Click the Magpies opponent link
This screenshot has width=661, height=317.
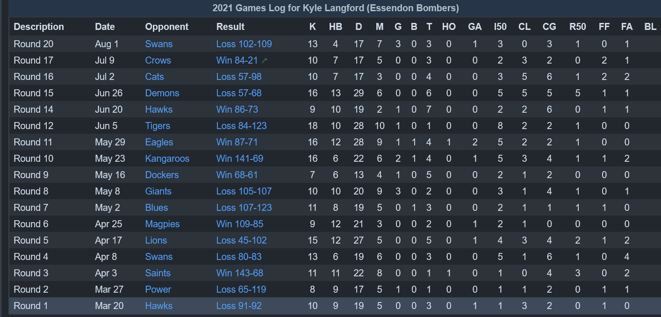tap(163, 224)
